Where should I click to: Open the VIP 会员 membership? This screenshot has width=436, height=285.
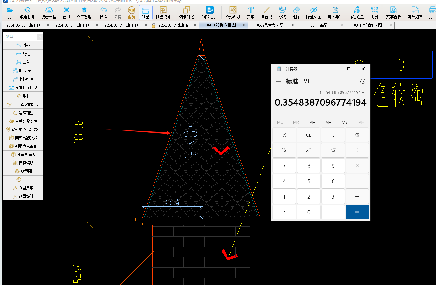coord(131,13)
